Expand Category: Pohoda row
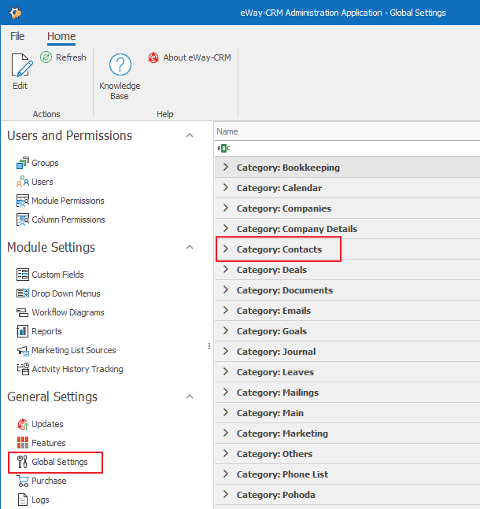Image resolution: width=480 pixels, height=509 pixels. 226,494
